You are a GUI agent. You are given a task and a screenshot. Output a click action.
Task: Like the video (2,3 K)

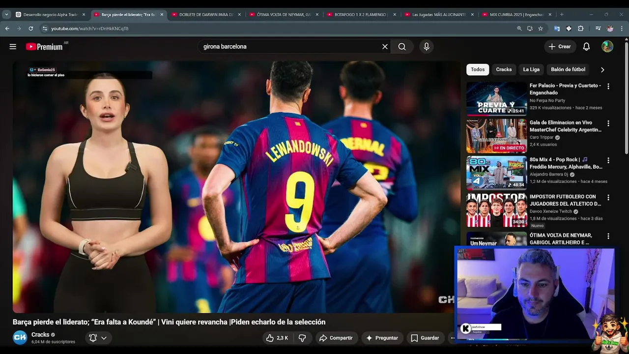click(277, 338)
